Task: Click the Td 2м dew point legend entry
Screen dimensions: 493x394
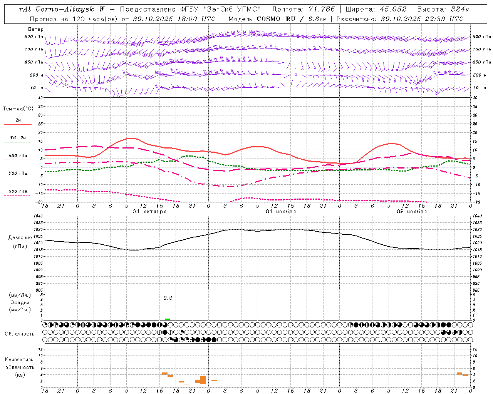Action: point(18,138)
